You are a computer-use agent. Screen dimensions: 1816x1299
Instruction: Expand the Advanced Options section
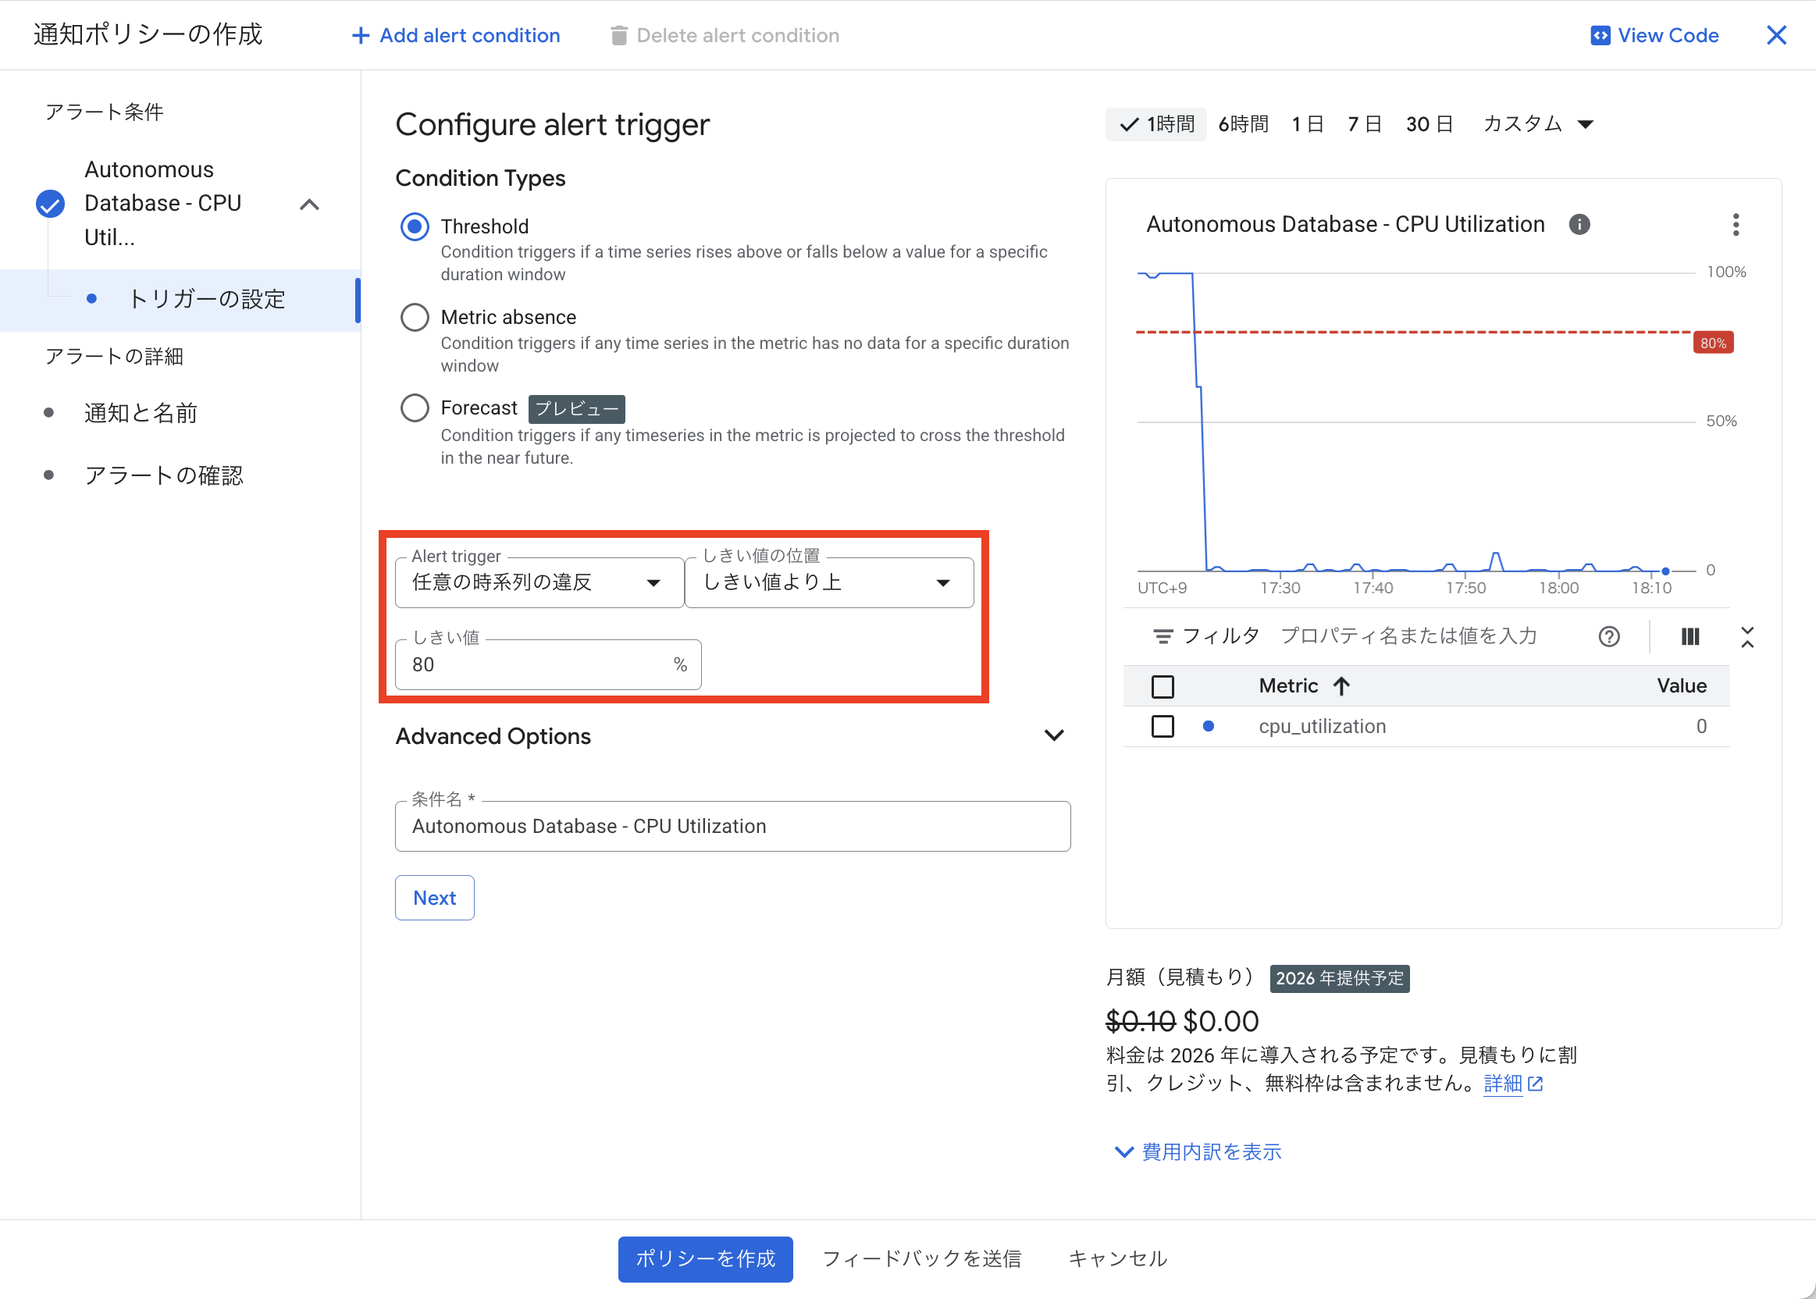click(1055, 735)
